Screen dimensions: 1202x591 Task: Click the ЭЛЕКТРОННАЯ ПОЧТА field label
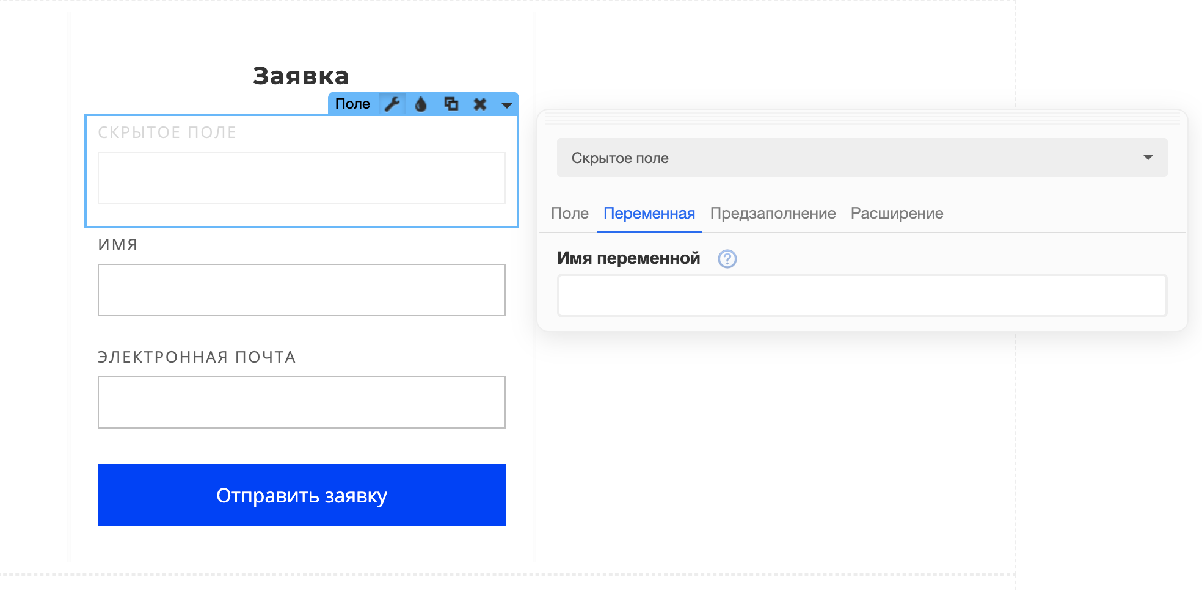[x=197, y=357]
